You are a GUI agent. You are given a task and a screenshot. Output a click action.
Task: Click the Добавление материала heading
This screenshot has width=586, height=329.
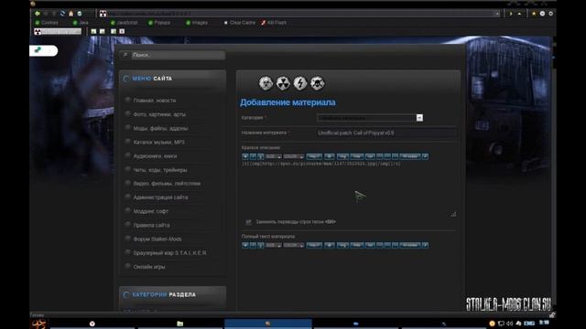pyautogui.click(x=288, y=102)
